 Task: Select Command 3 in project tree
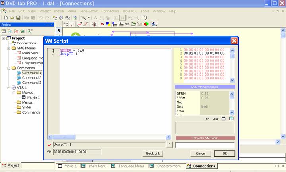pos(32,83)
